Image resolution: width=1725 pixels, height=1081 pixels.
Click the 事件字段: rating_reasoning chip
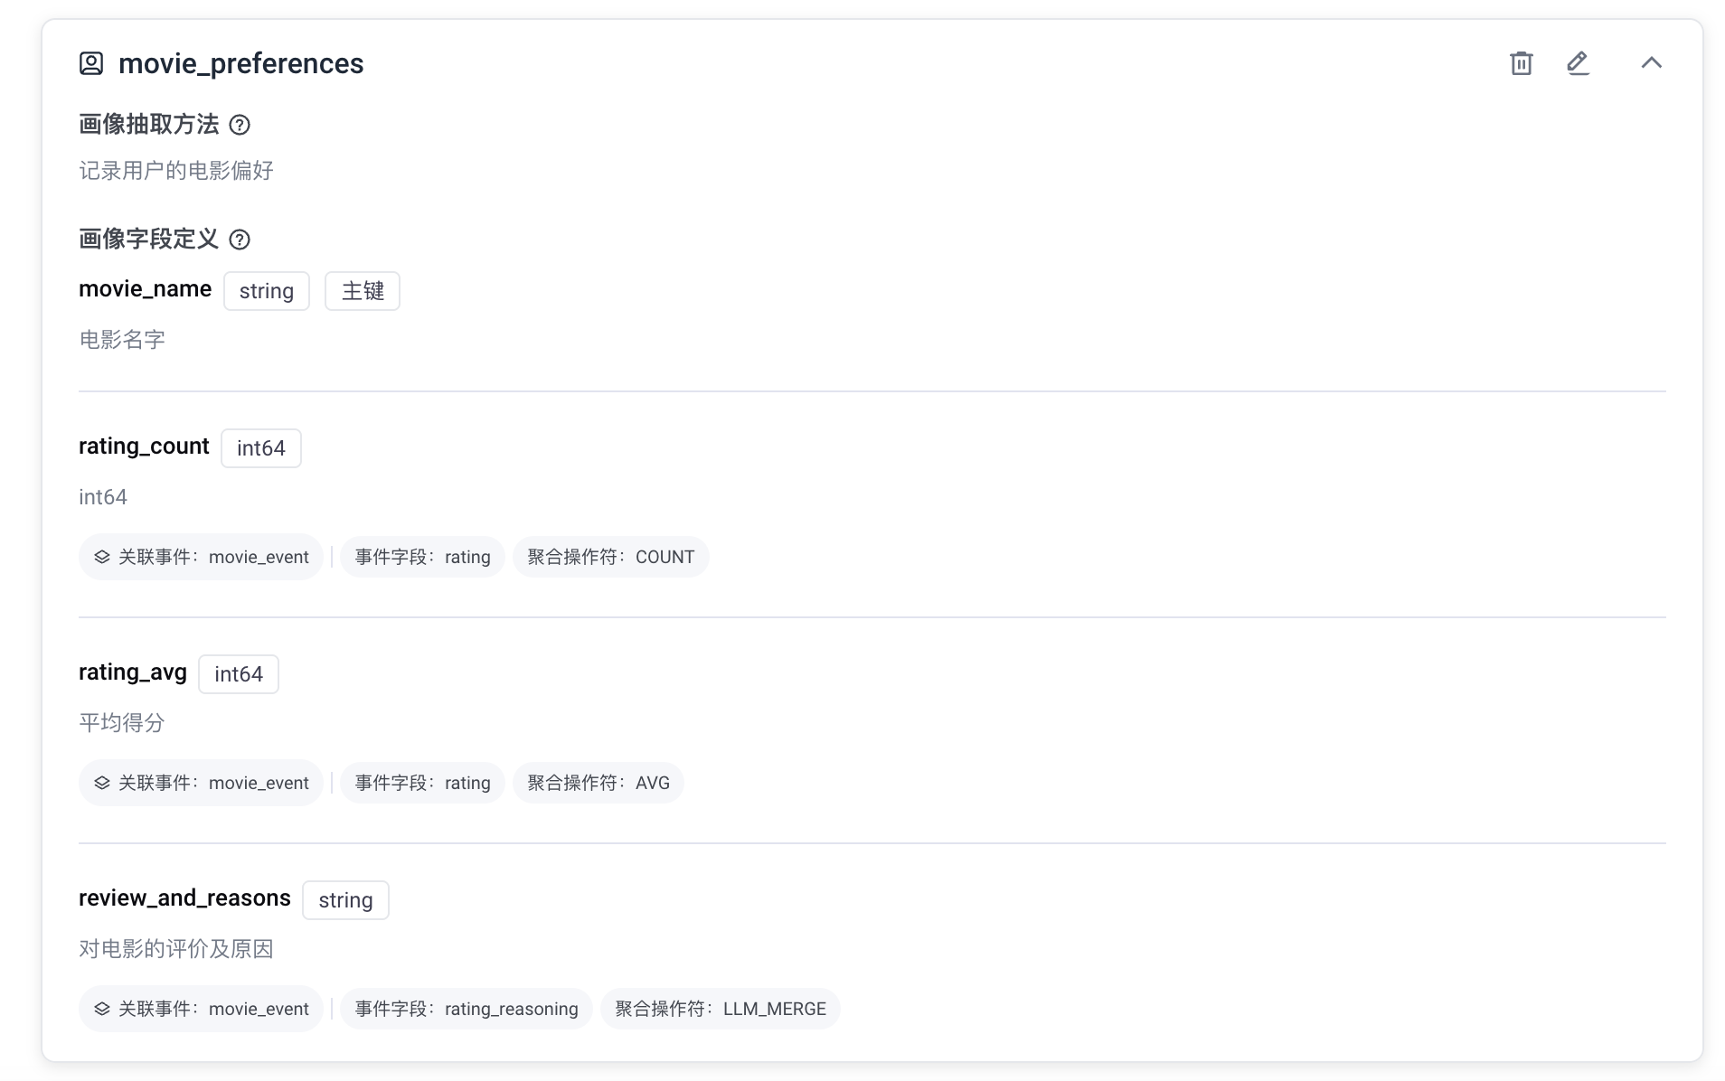466,1009
